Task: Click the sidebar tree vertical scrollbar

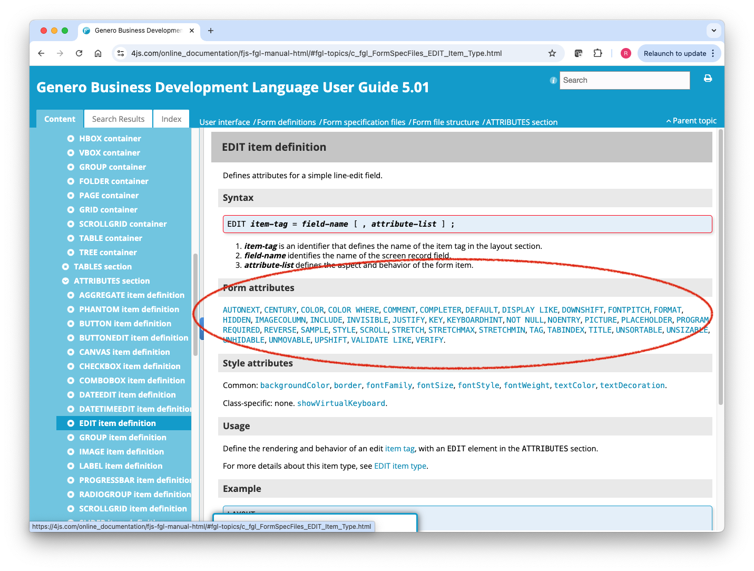Action: tap(195, 305)
